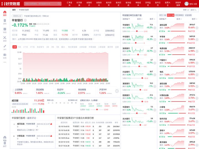Click the 返回 back icon
This screenshot has width=199, height=149.
click(x=195, y=10)
